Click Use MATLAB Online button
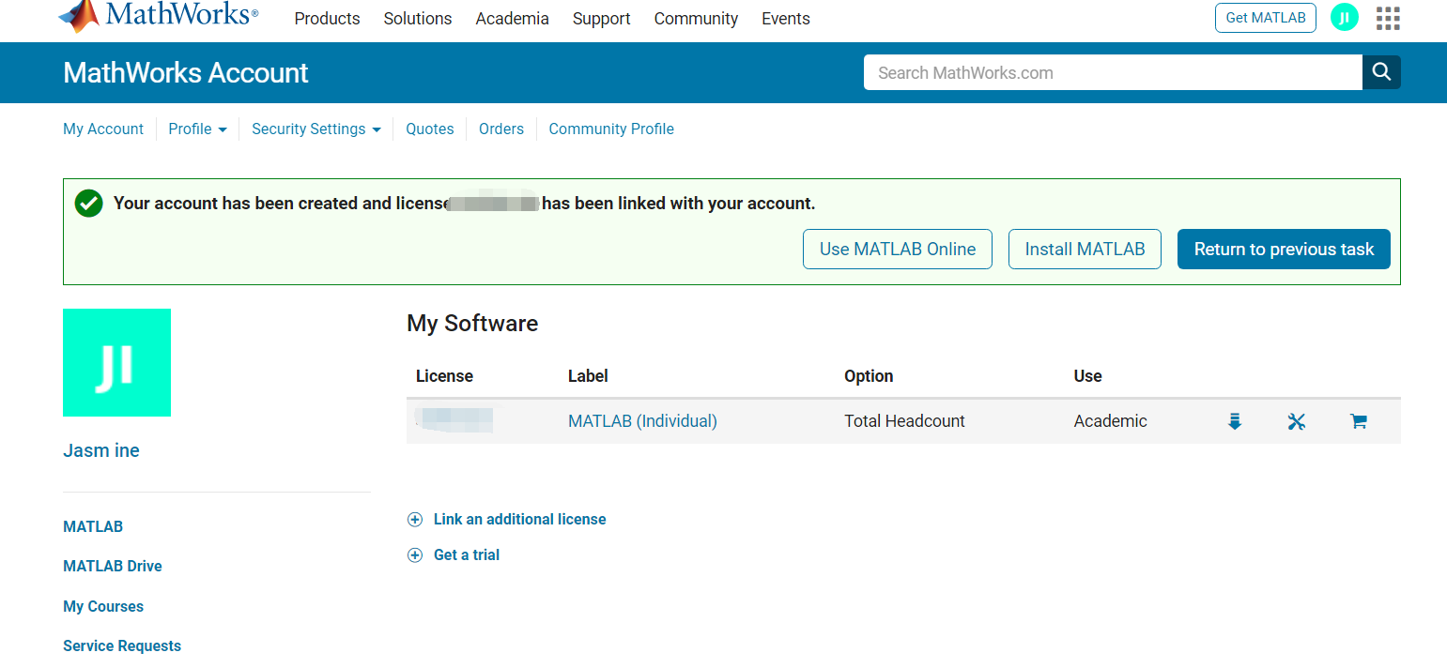The width and height of the screenshot is (1447, 668). coord(898,250)
